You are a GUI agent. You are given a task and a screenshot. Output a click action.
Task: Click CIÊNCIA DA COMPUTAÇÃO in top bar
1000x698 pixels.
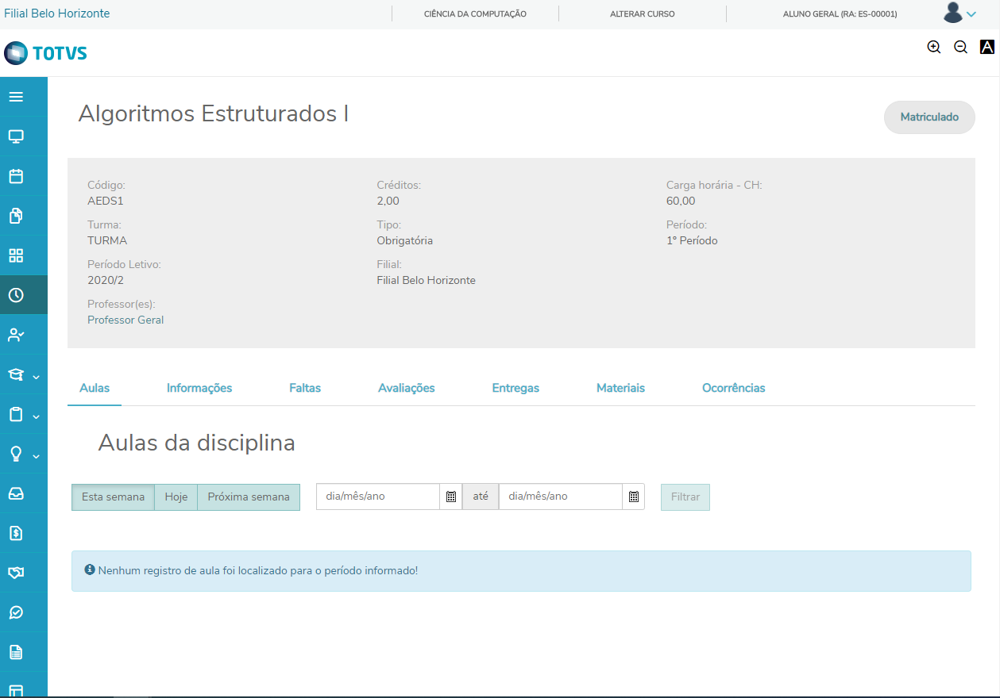click(475, 14)
